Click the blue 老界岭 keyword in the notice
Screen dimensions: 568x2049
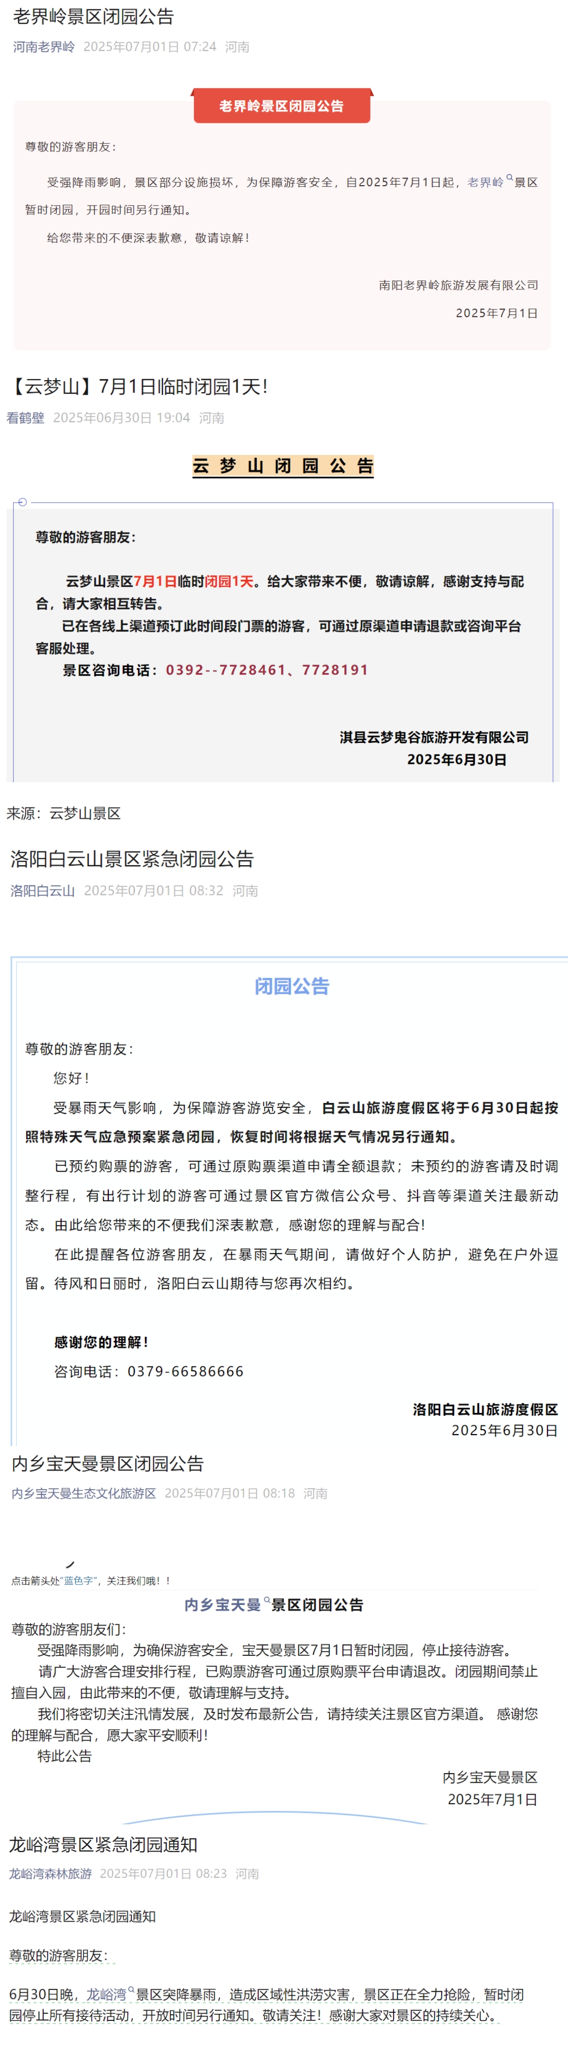(485, 182)
